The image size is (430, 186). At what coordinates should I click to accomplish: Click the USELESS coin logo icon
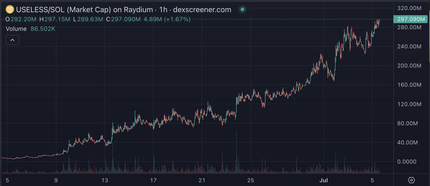point(10,10)
